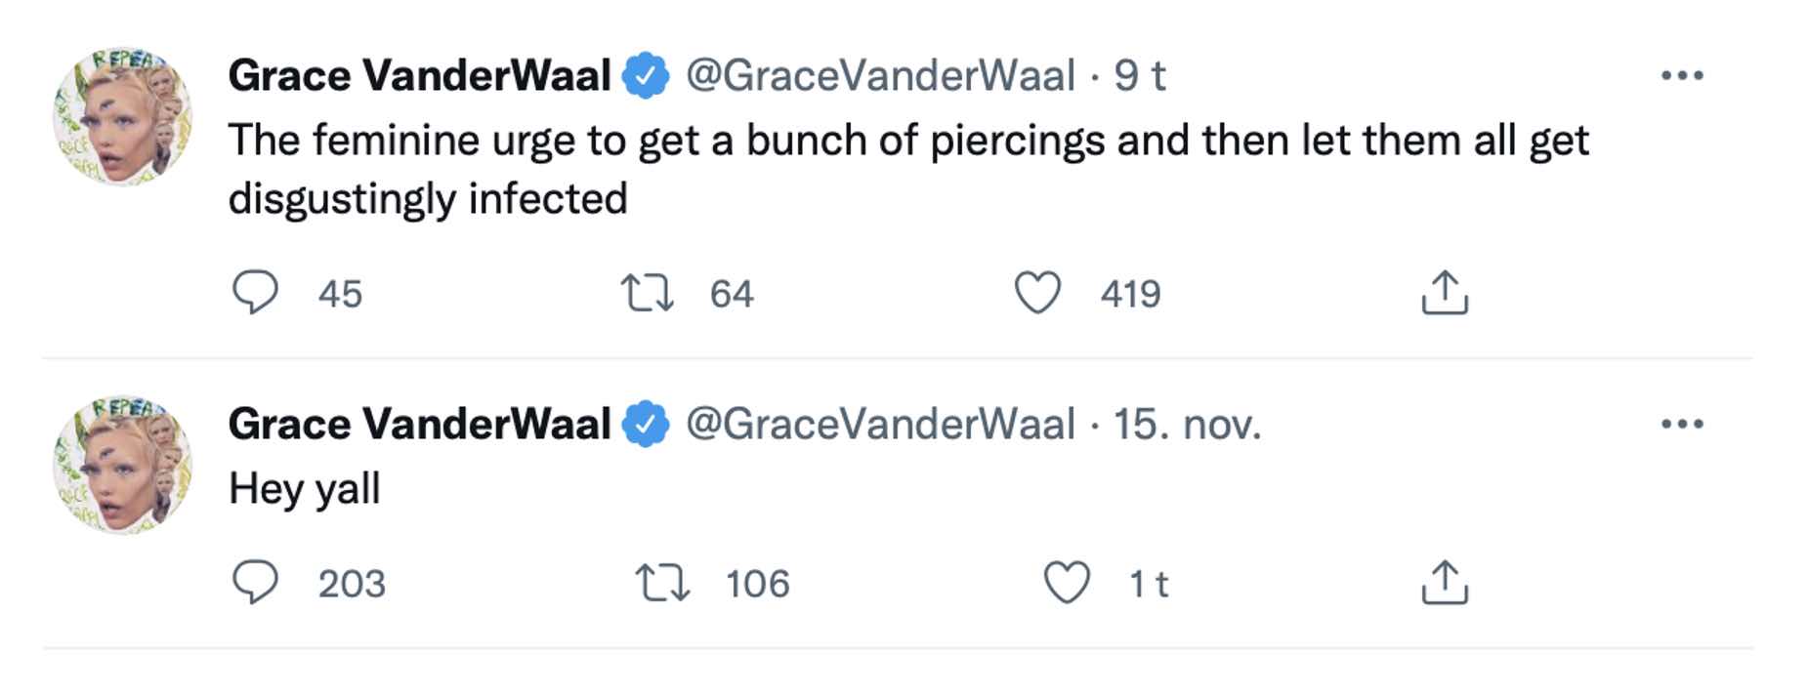The width and height of the screenshot is (1808, 697).
Task: Like the "Hey yall" tweet
Action: coord(1066,583)
